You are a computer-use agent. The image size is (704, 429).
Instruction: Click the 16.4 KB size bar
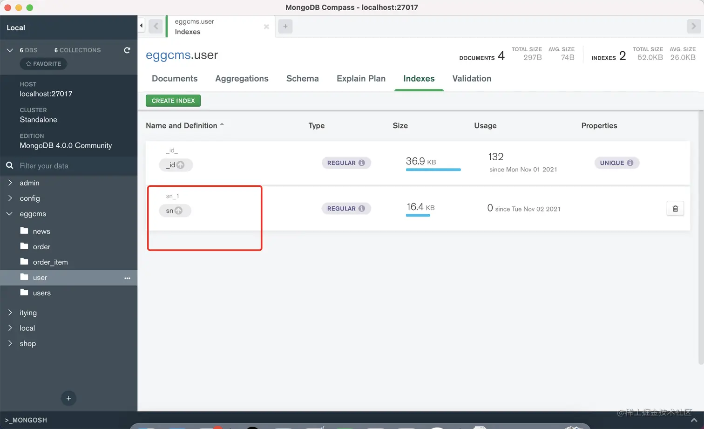418,215
